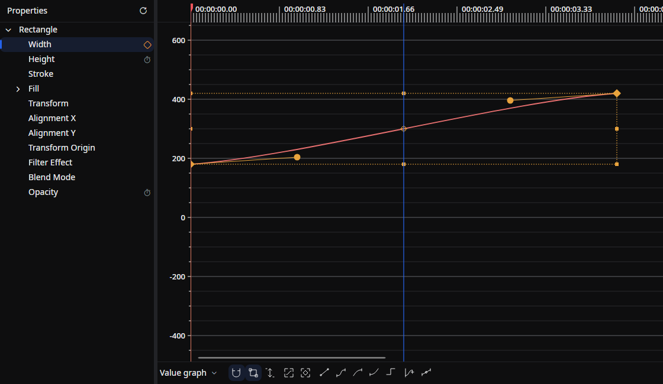Viewport: 663px width, 384px height.
Task: Toggle the Width keyframe diamond
Action: [147, 45]
